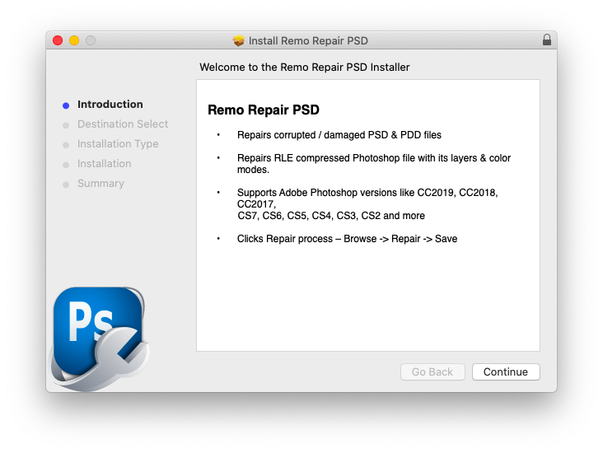Click the 'Supports Adobe Photoshop versions' line
The height and width of the screenshot is (453, 603).
[367, 193]
